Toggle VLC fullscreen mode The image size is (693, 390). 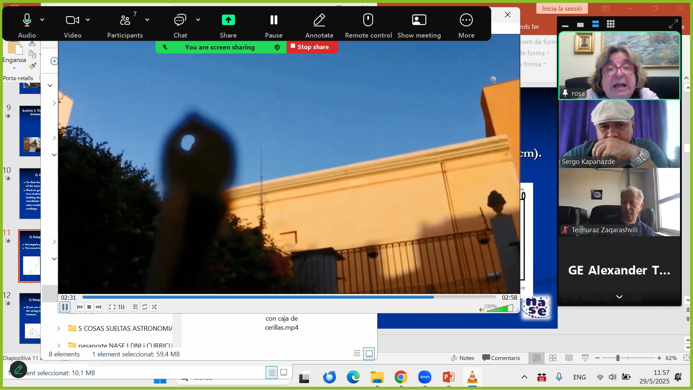pos(112,307)
